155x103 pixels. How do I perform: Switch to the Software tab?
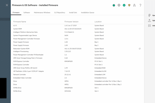pyautogui.click(x=26, y=12)
